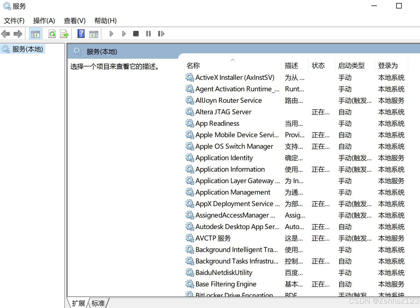Click gear icon beside Application Identity

tap(190, 158)
